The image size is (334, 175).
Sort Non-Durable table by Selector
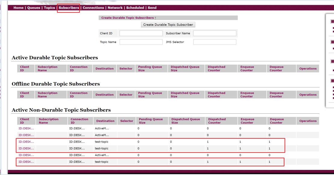pos(127,121)
